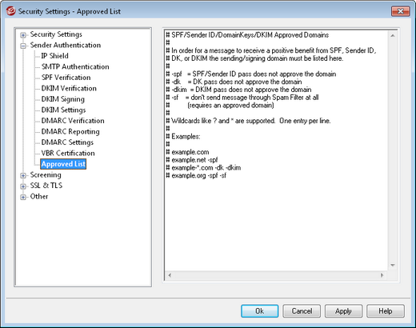
Task: Click inside the approved domains text area
Action: [x=276, y=150]
